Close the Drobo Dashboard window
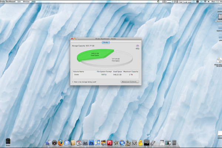The height and width of the screenshot is (148, 222). 72,38
